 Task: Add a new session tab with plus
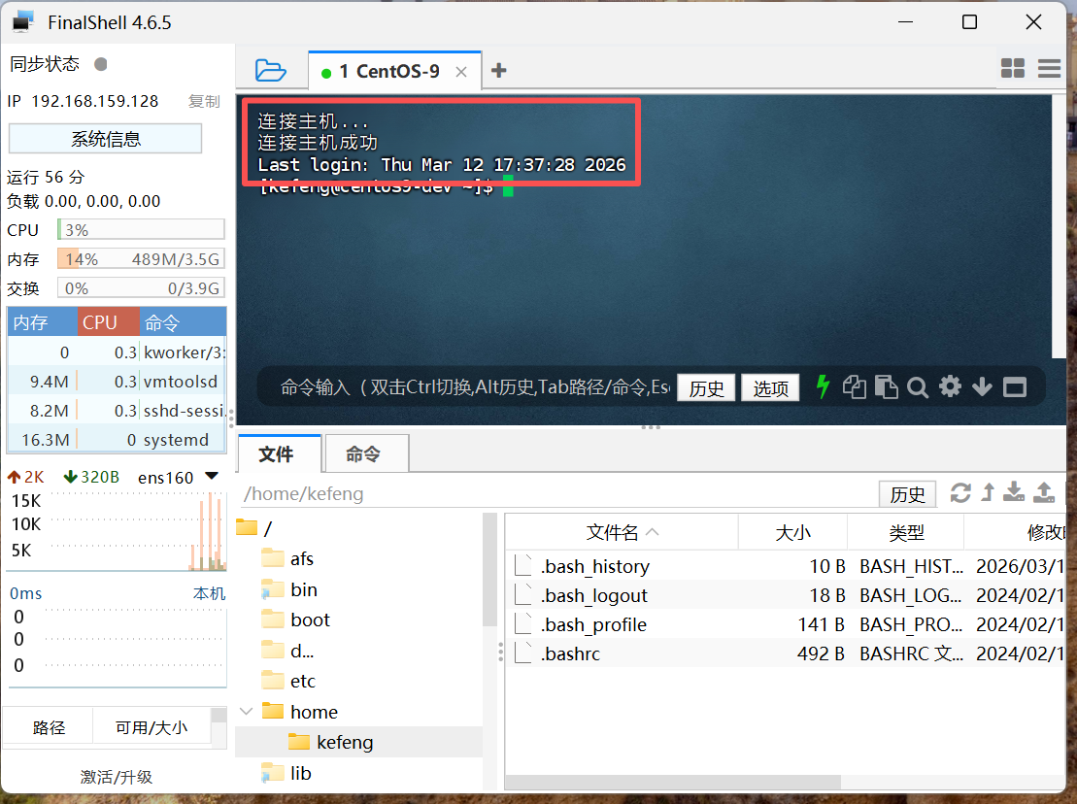point(499,71)
